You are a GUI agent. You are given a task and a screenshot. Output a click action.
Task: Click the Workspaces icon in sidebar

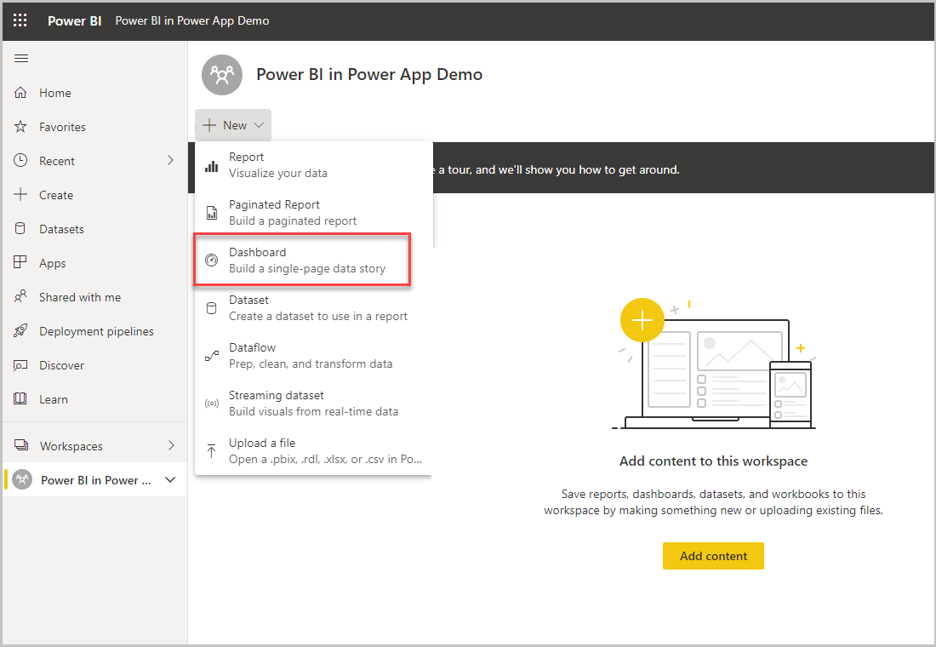coord(21,446)
